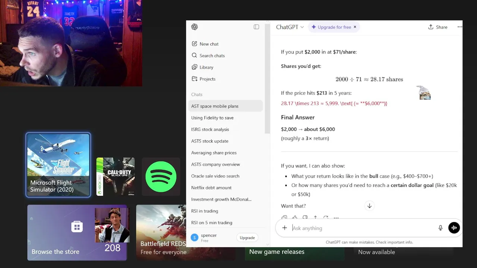Click the '2000 ÷ 71 ≈ 28.17 shares' equation
Image resolution: width=477 pixels, height=268 pixels.
(369, 79)
